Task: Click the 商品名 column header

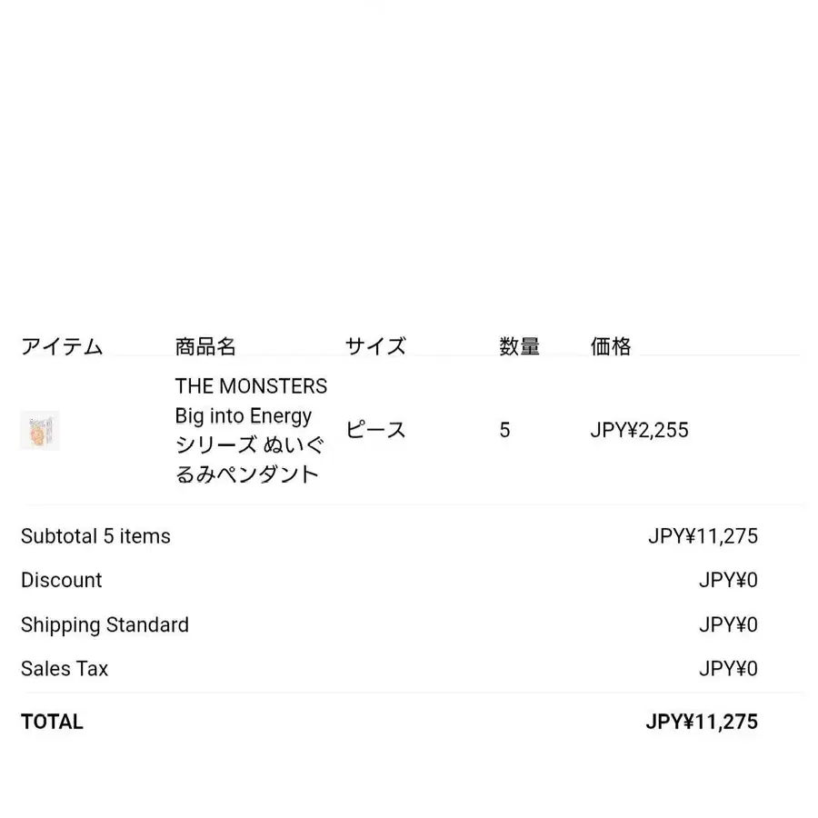Action: [205, 346]
